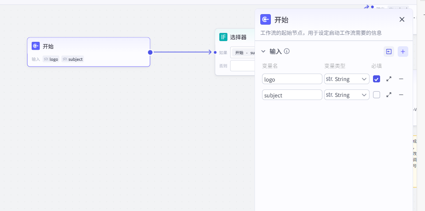Uncheck the required checkbox for logo
The image size is (425, 211).
[377, 79]
